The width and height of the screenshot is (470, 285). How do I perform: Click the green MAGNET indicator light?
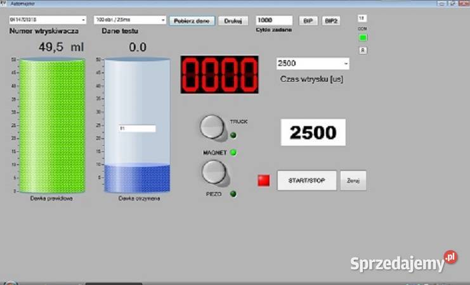click(x=233, y=153)
